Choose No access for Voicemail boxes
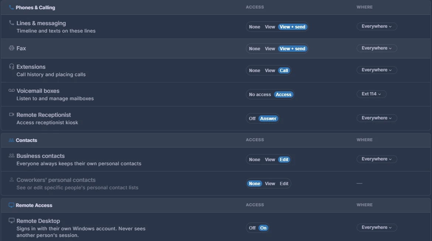The height and width of the screenshot is (241, 432). [x=260, y=94]
